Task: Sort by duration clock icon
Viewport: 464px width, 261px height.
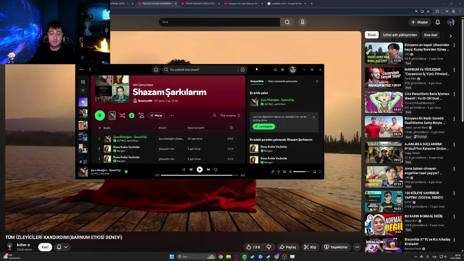Action: 231,128
